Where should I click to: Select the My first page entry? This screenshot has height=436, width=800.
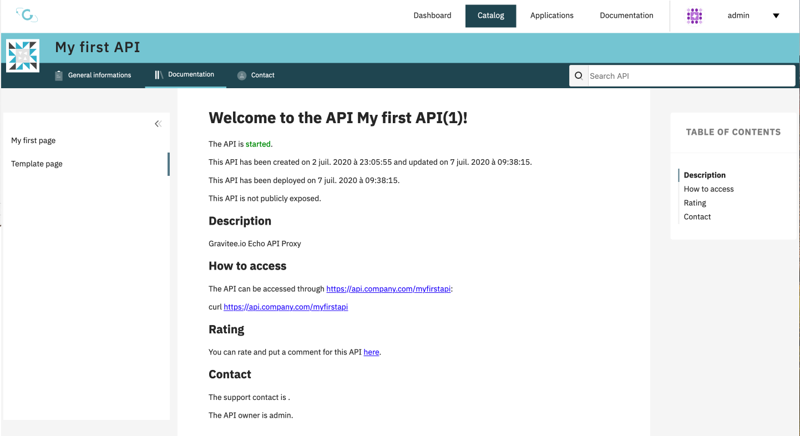tap(33, 140)
